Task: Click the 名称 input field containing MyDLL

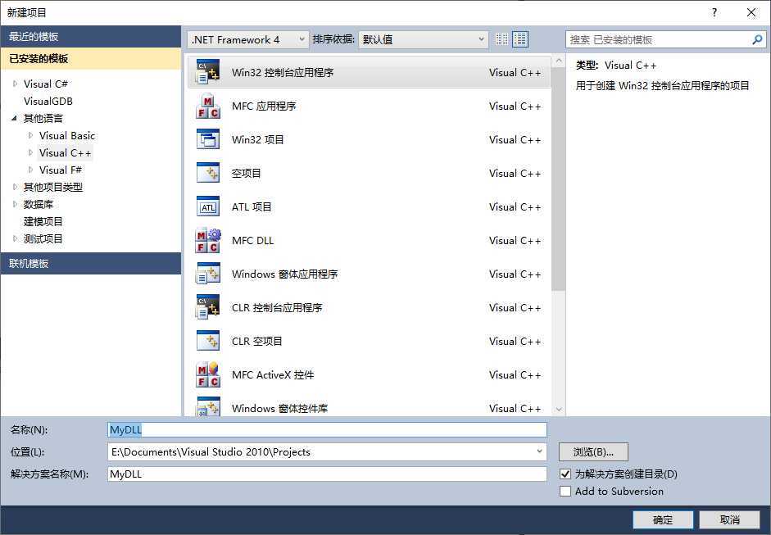Action: click(x=327, y=430)
